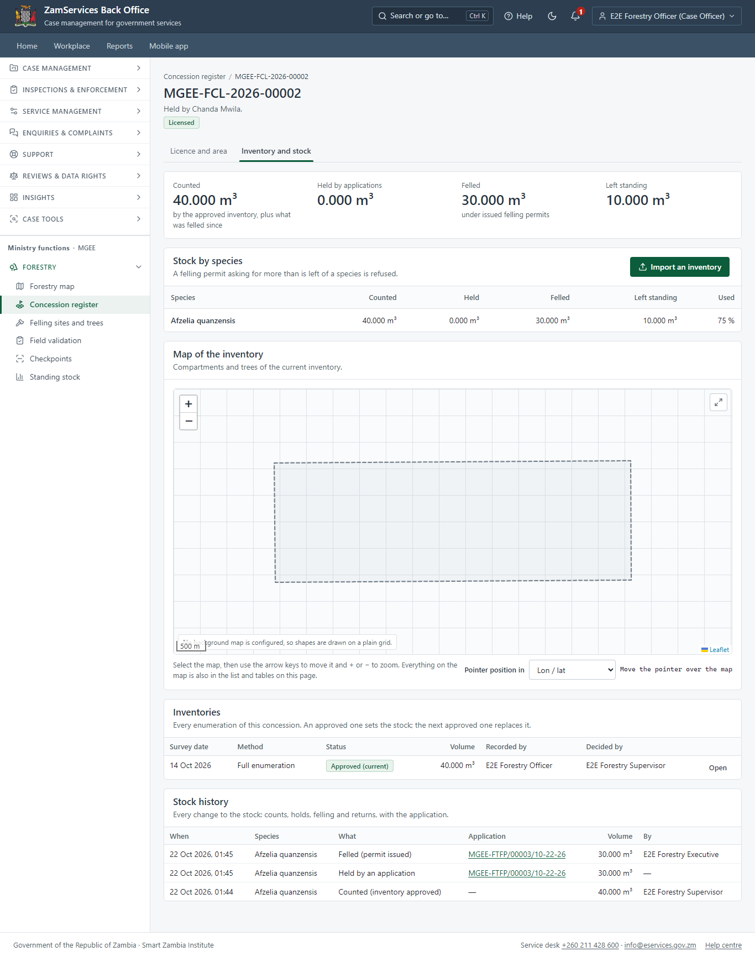Open notifications bell
The image size is (755, 957).
575,16
